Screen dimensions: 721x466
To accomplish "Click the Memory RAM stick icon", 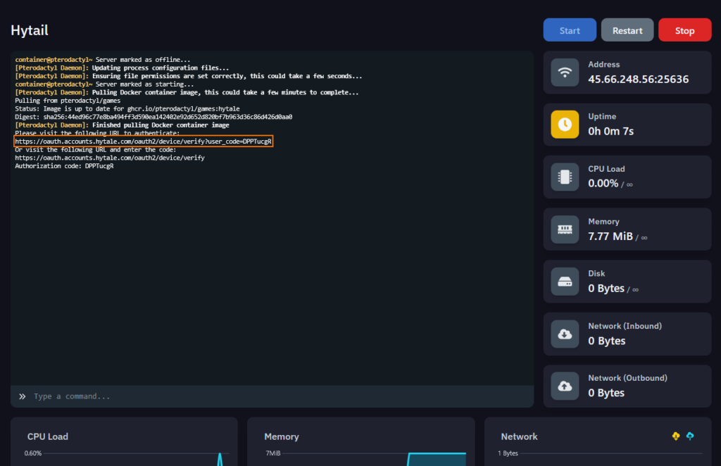I will point(565,229).
